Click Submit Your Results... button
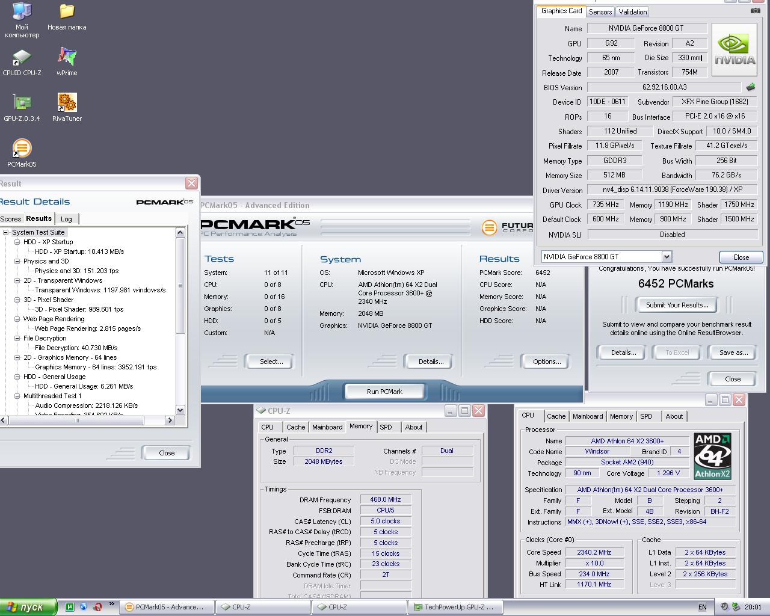This screenshot has width=770, height=616. pos(677,305)
